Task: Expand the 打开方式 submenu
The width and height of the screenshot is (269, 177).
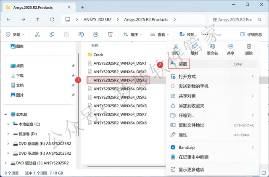Action: (212, 77)
